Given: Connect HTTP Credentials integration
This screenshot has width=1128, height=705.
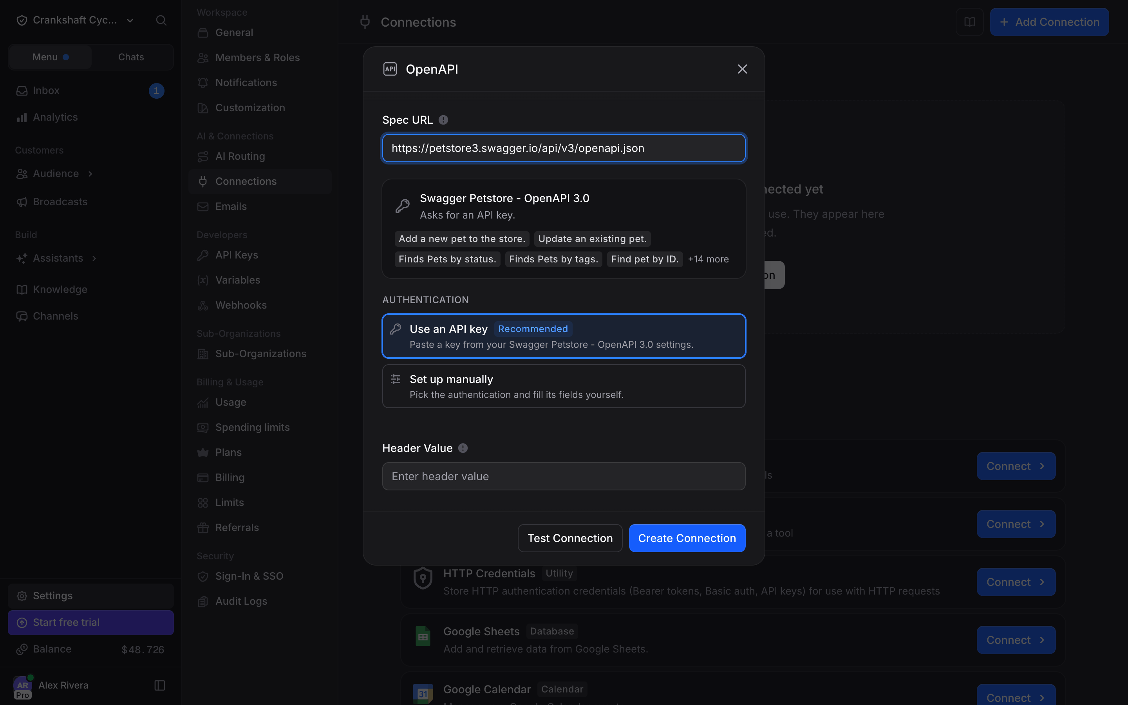Looking at the screenshot, I should (1016, 582).
